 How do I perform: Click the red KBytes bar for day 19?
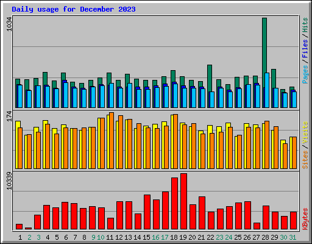pyautogui.click(x=183, y=201)
